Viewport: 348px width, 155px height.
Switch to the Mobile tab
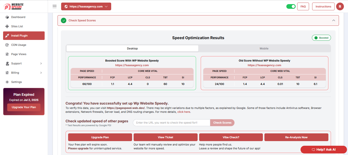(x=264, y=48)
